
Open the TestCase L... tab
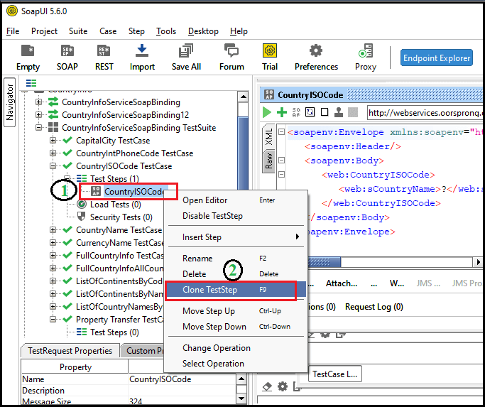tap(334, 374)
